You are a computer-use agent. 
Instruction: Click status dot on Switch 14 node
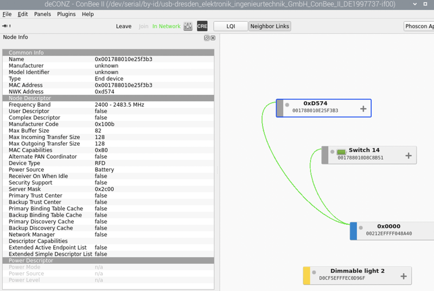[x=332, y=151]
